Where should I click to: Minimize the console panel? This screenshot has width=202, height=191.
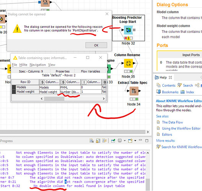140,140
